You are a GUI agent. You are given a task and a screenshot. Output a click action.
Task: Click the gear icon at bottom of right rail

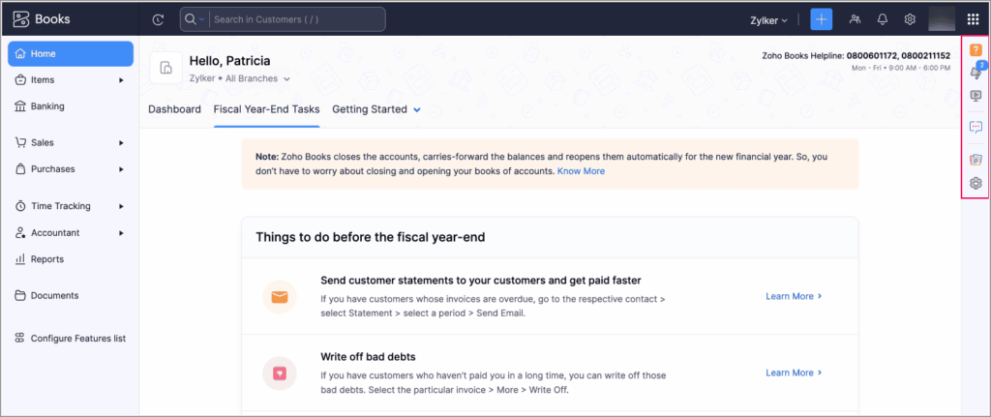(976, 183)
